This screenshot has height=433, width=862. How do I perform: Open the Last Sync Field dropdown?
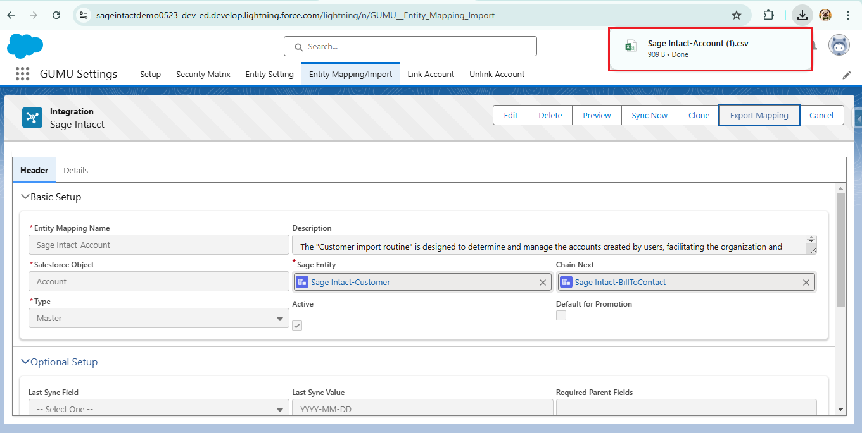[x=159, y=409]
